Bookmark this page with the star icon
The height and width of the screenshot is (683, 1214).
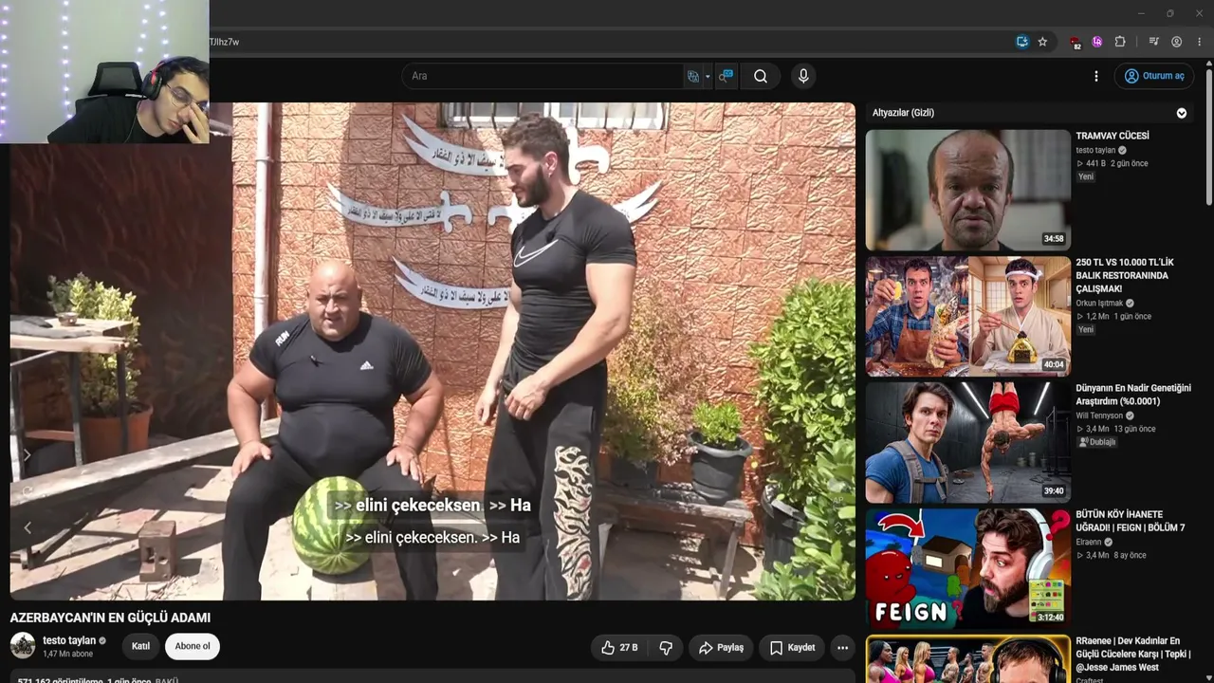click(x=1042, y=42)
